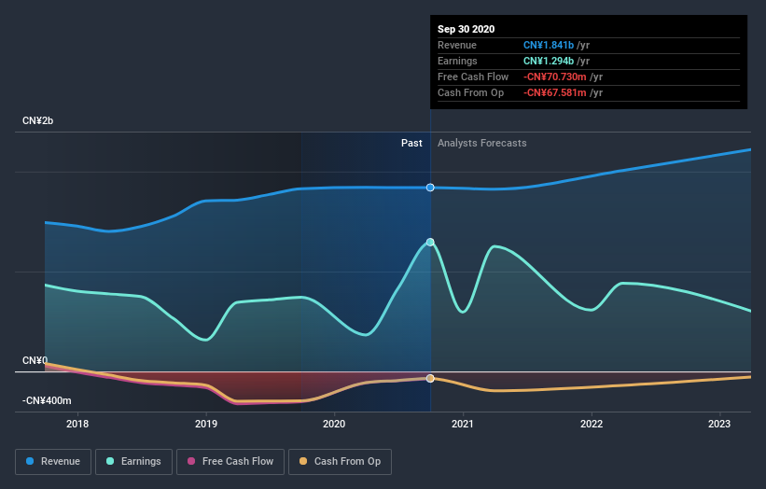Toggle the Cash From Op legend button
This screenshot has height=489, width=766.
click(340, 462)
